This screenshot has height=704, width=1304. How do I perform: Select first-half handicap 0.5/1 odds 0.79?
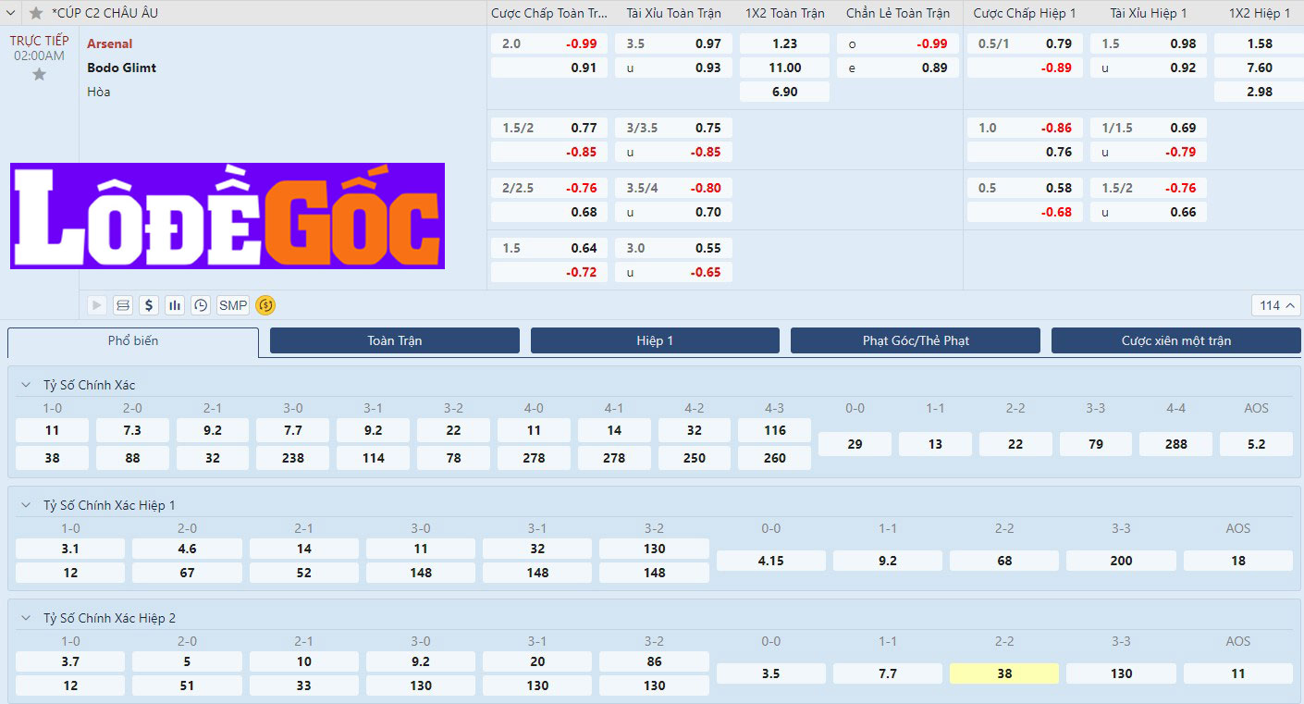coord(1025,43)
